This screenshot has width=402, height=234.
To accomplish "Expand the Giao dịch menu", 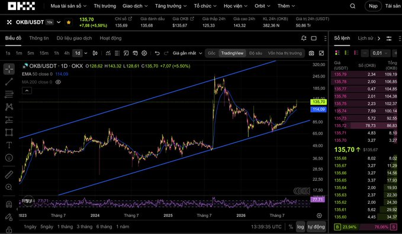I will click(135, 6).
